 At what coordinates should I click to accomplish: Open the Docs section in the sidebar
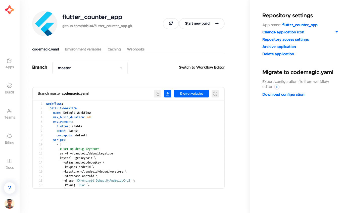tap(9, 163)
